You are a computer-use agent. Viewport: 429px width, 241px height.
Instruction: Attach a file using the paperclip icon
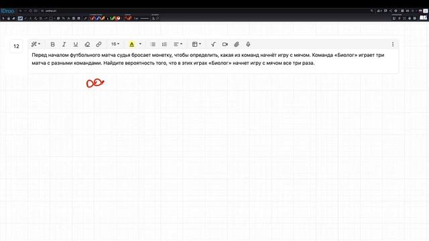(237, 44)
